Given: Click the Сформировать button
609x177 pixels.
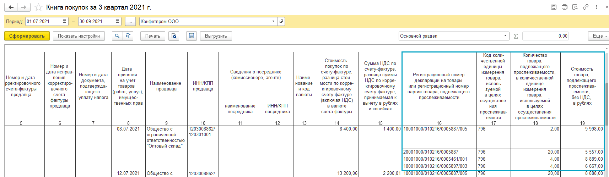Looking at the screenshot, I should click(27, 36).
